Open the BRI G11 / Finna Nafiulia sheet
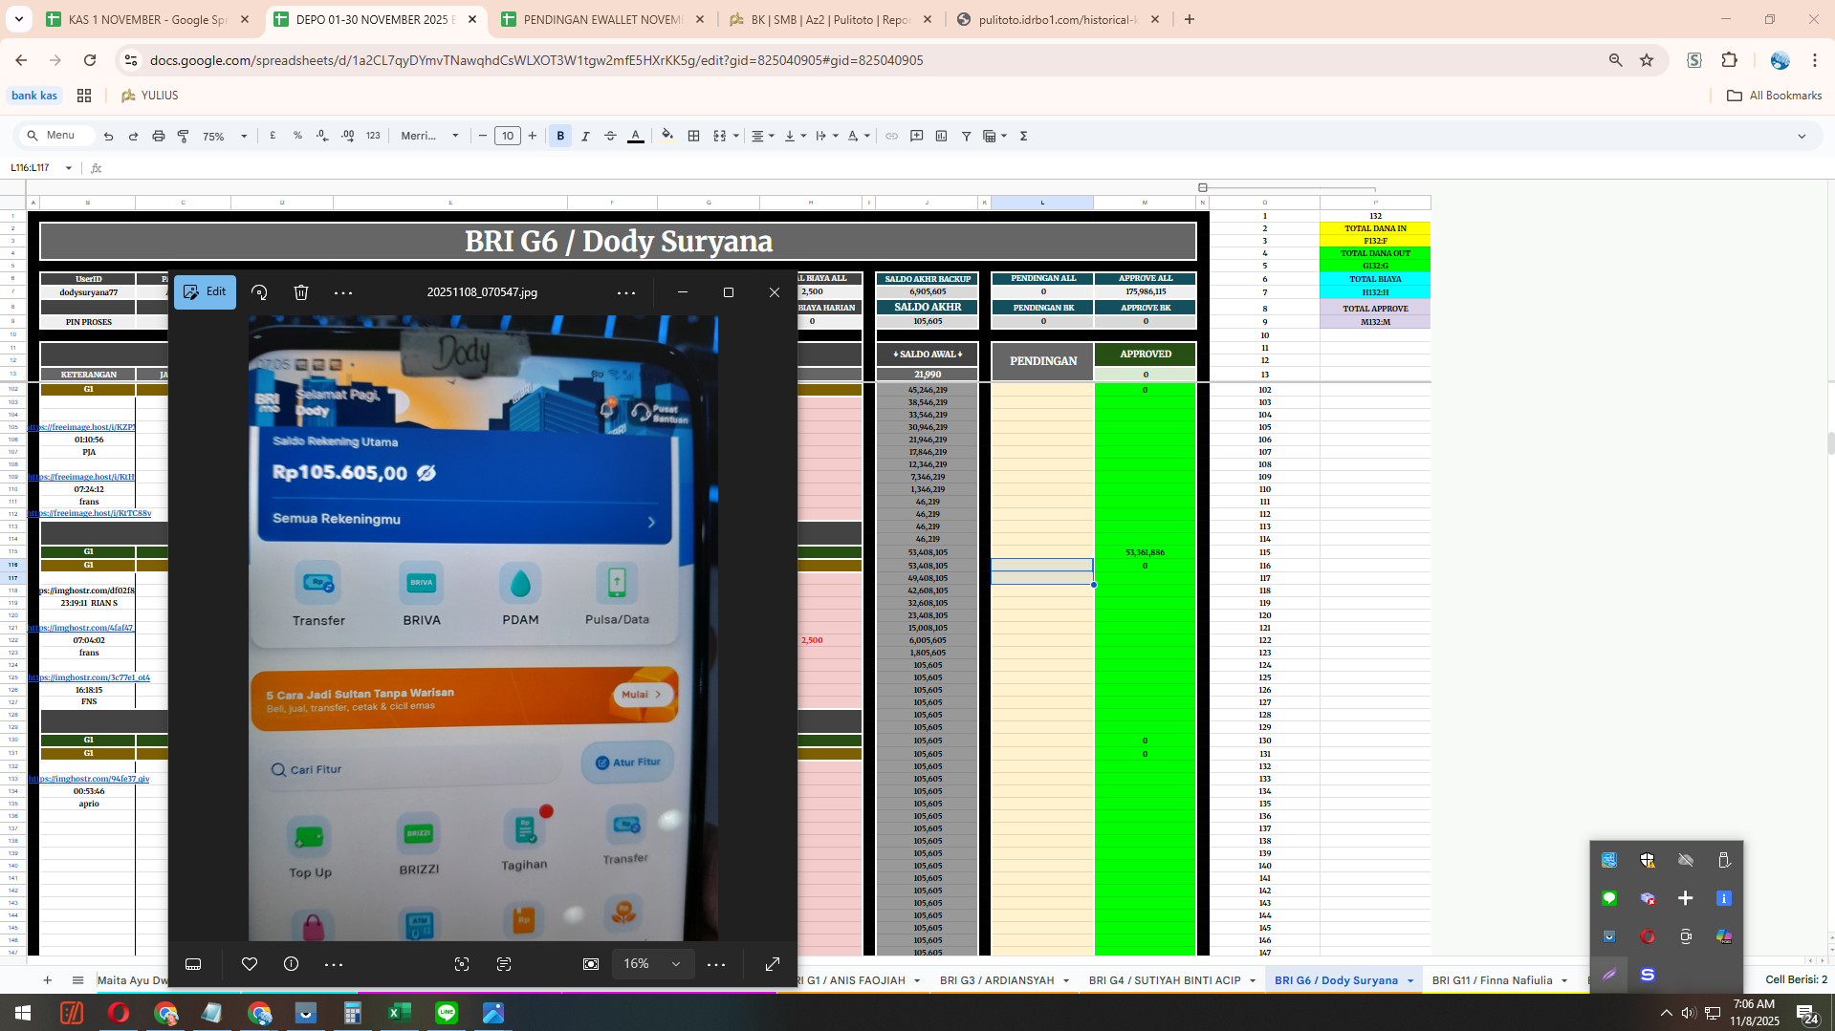This screenshot has height=1031, width=1835. (1492, 980)
